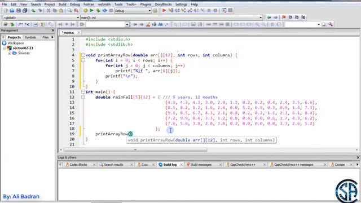Select the Code::Blocks log tab
Screen dimensions: 361x203
tap(78, 165)
